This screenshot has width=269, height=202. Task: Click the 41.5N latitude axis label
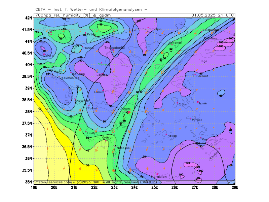pos(27,30)
